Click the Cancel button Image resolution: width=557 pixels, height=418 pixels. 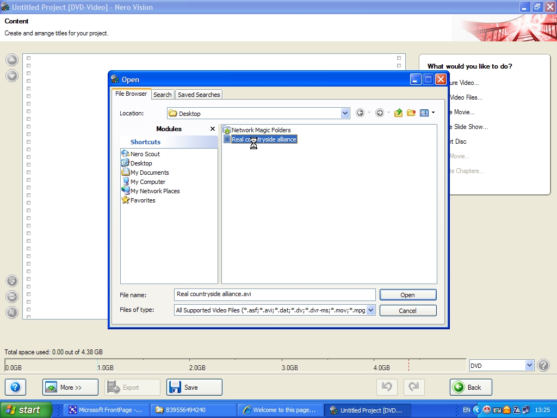(407, 311)
